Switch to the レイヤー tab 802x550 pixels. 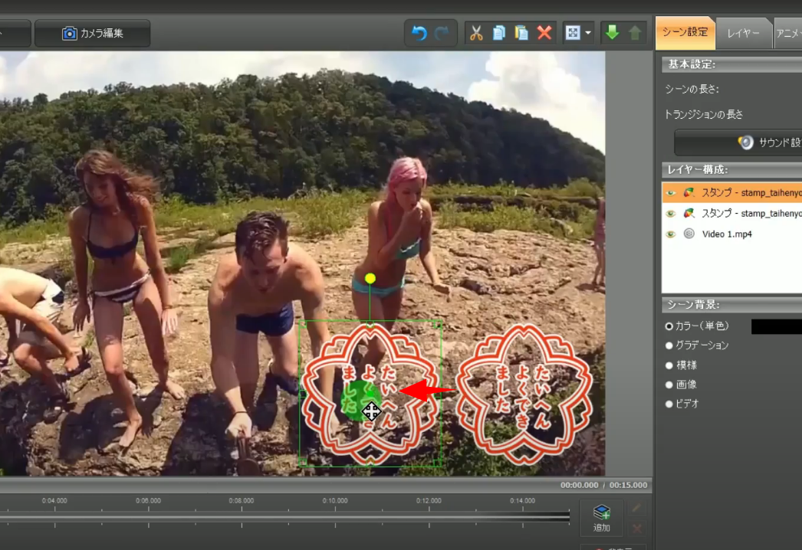tap(743, 34)
